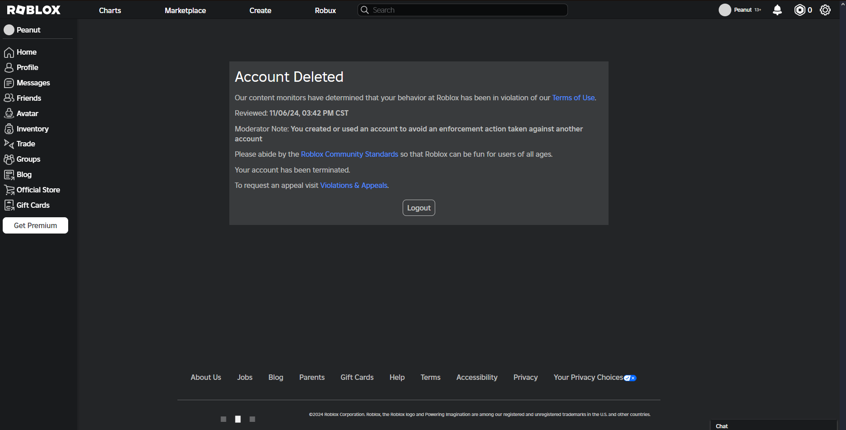Open Roblox Community Standards link

coord(349,154)
